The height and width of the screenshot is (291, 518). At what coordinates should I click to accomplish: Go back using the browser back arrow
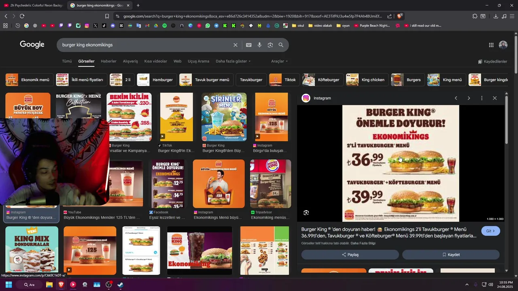coord(6,16)
